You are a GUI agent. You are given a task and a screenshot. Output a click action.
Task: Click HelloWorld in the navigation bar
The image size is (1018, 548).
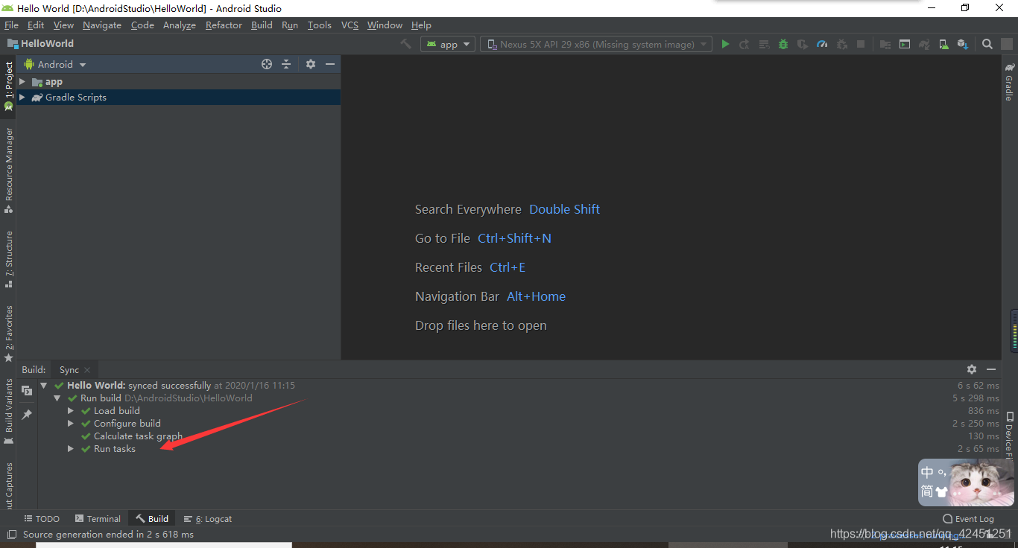click(x=41, y=44)
